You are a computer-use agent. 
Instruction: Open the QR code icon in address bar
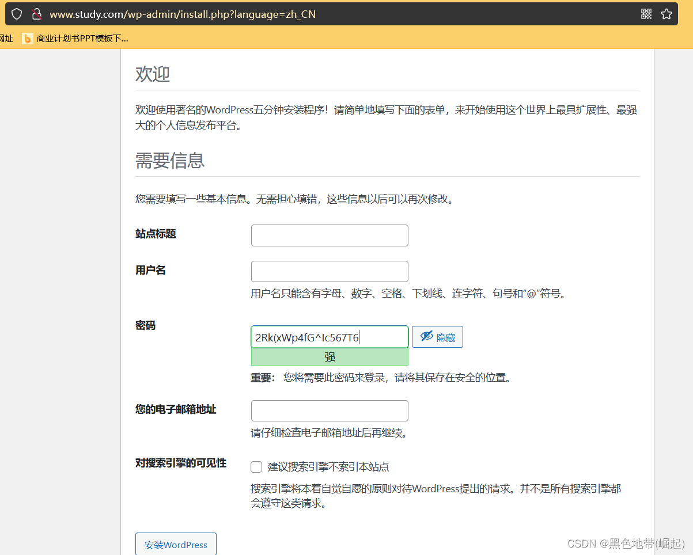coord(646,14)
